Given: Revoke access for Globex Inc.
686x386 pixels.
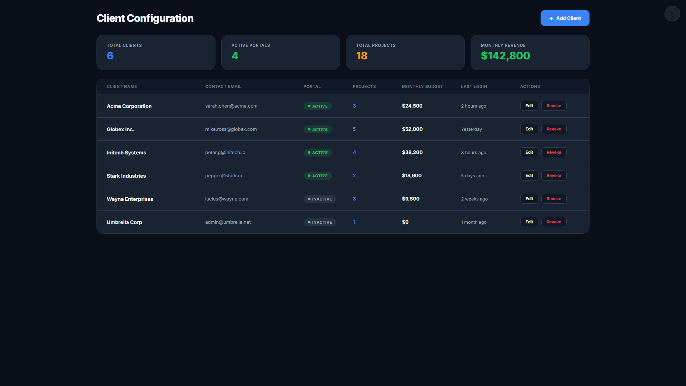Looking at the screenshot, I should [x=554, y=129].
